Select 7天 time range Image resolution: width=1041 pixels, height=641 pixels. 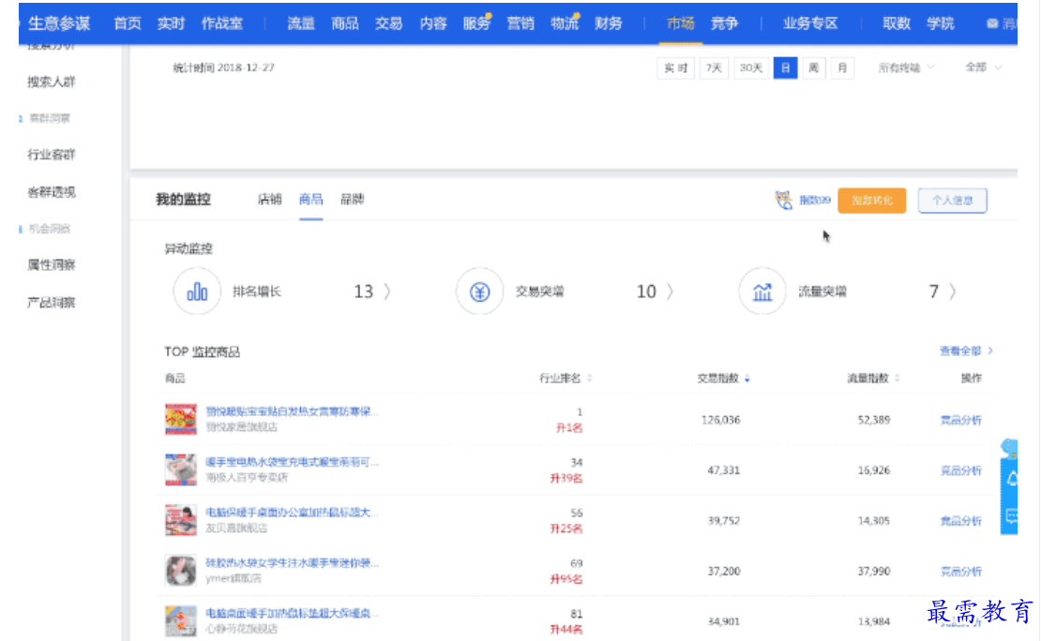pyautogui.click(x=715, y=67)
